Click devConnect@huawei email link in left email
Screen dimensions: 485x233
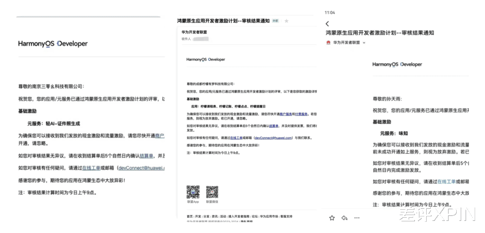141,168
